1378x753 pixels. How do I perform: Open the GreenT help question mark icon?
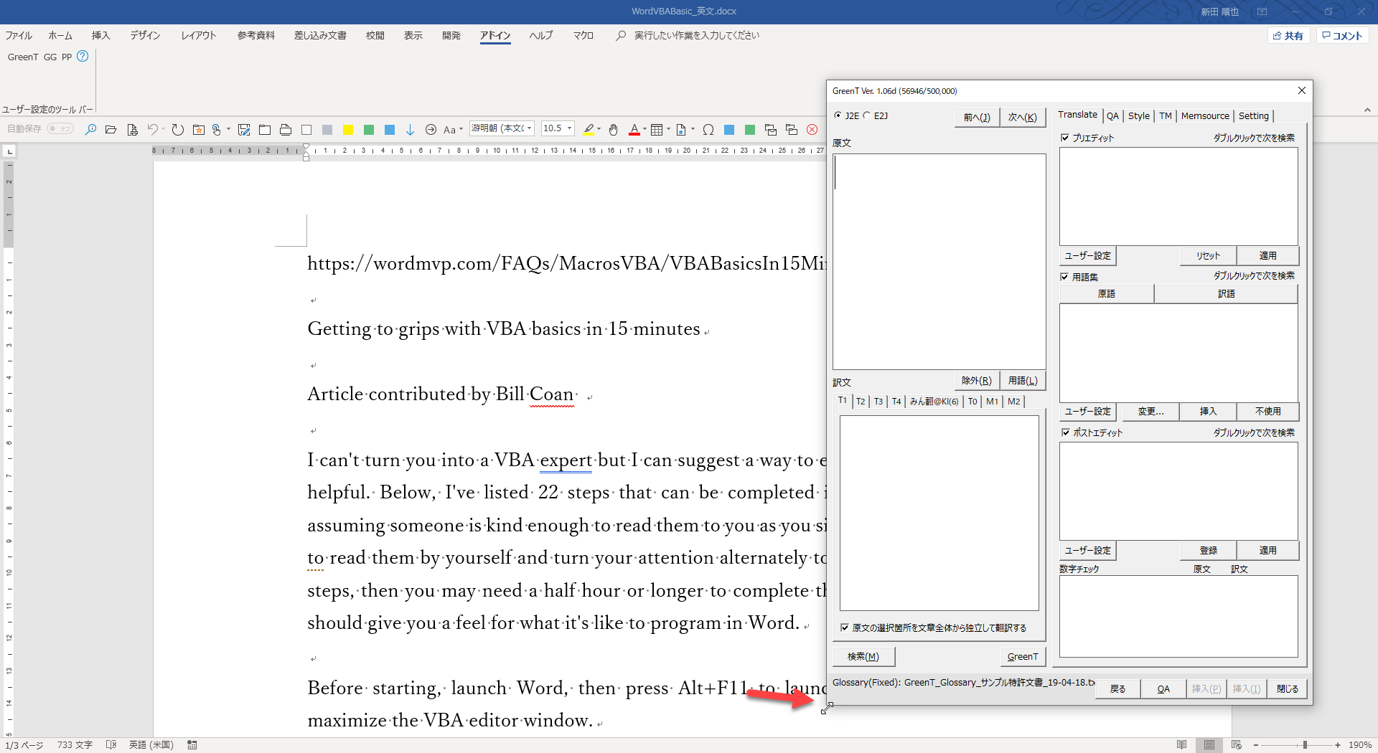tap(83, 57)
